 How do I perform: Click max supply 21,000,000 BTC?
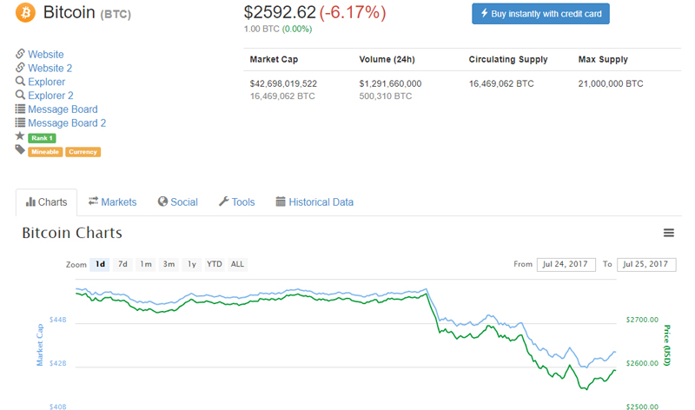(x=611, y=83)
